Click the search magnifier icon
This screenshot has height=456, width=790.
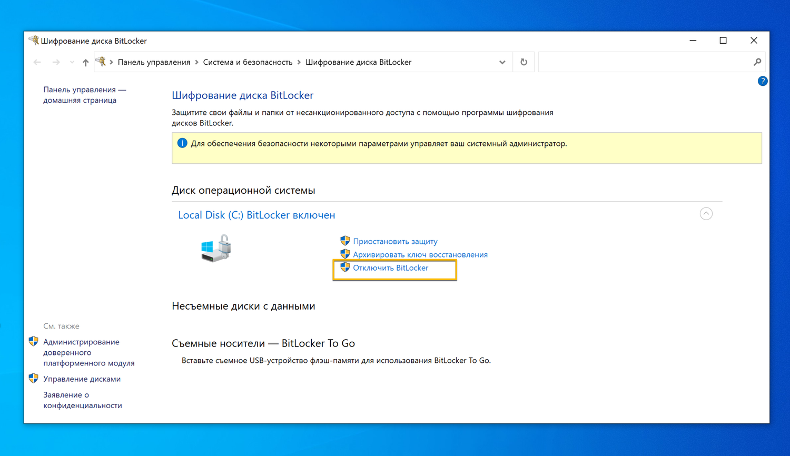coord(757,62)
